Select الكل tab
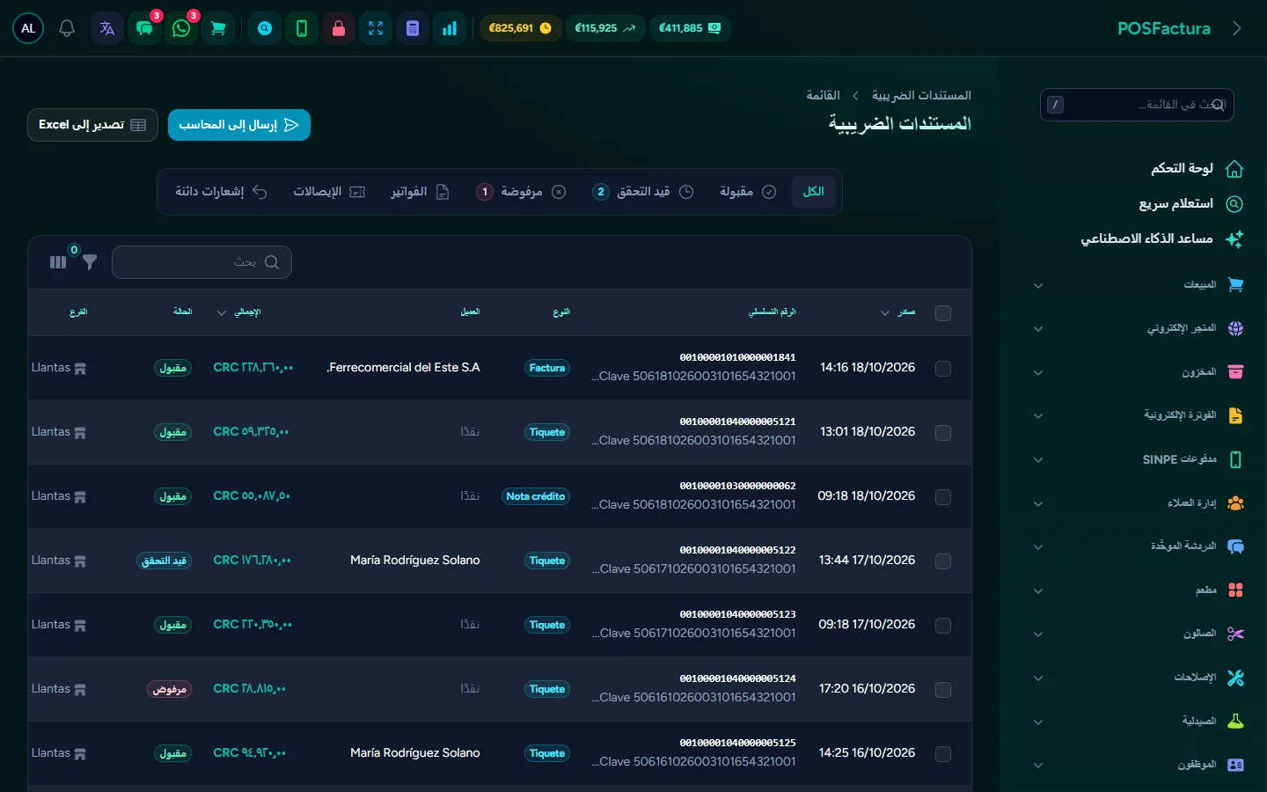Viewport: 1267px width, 792px height. coord(813,192)
